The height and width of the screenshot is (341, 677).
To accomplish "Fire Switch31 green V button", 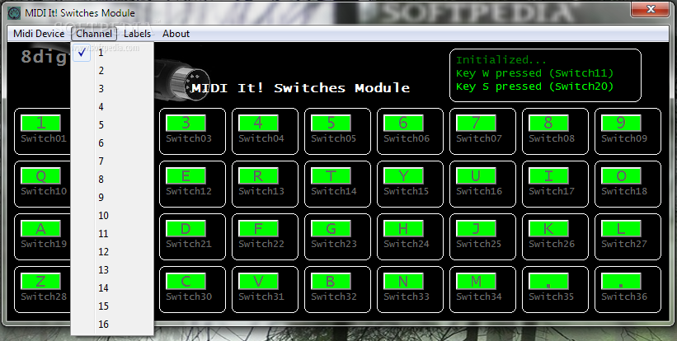I will (x=258, y=282).
